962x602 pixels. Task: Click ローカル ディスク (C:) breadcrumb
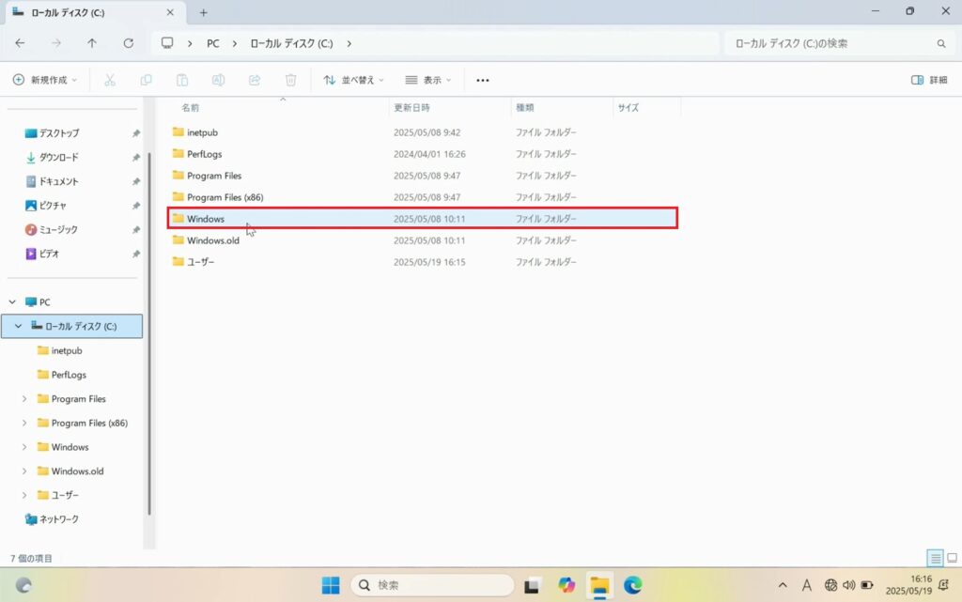[291, 43]
